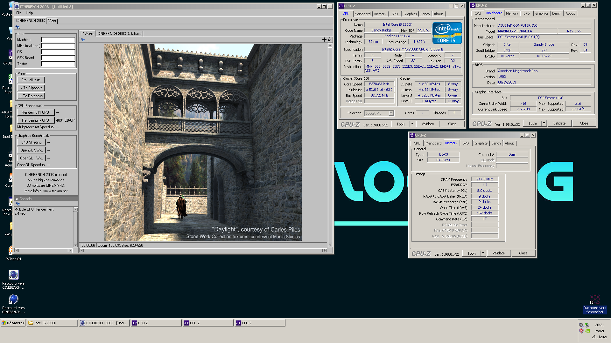Click the picture viewer horizontal scrollbar
Viewport: 611px width, 343px height.
[x=203, y=251]
